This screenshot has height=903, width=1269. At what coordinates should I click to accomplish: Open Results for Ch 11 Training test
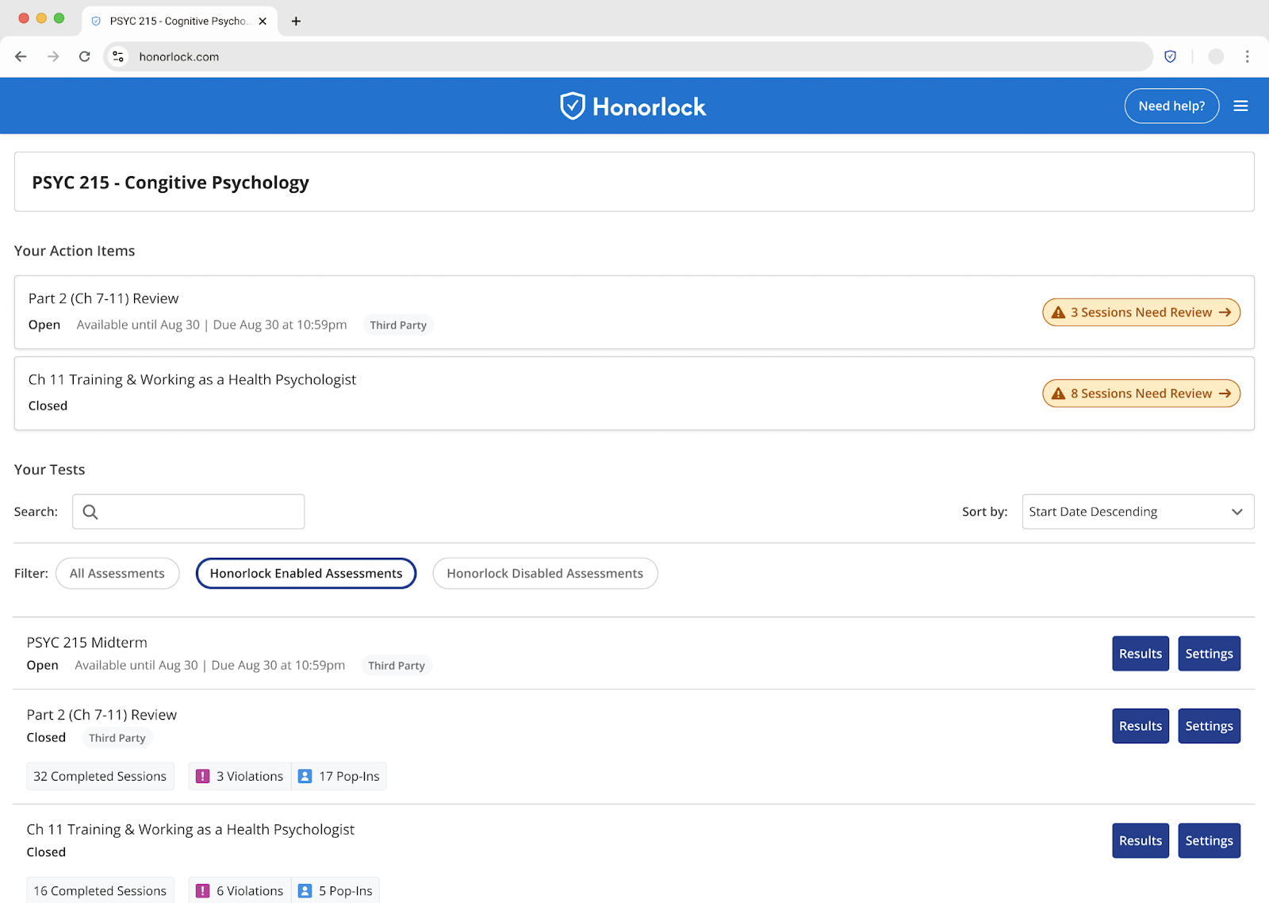[x=1141, y=841]
